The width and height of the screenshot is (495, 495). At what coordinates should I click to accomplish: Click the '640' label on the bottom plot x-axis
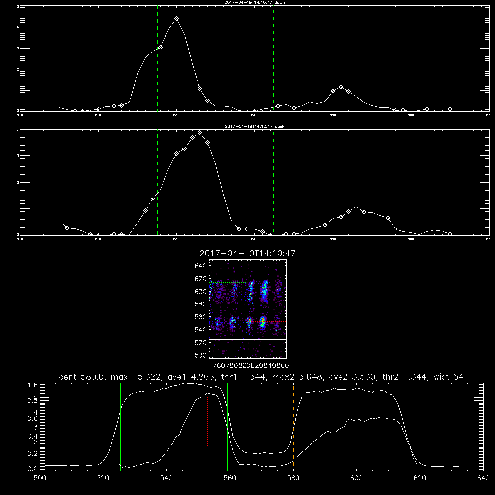tap(483, 478)
